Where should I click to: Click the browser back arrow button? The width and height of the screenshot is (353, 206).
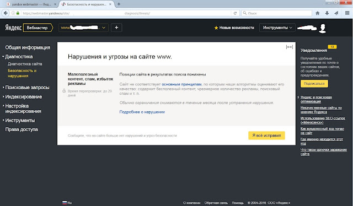6,13
